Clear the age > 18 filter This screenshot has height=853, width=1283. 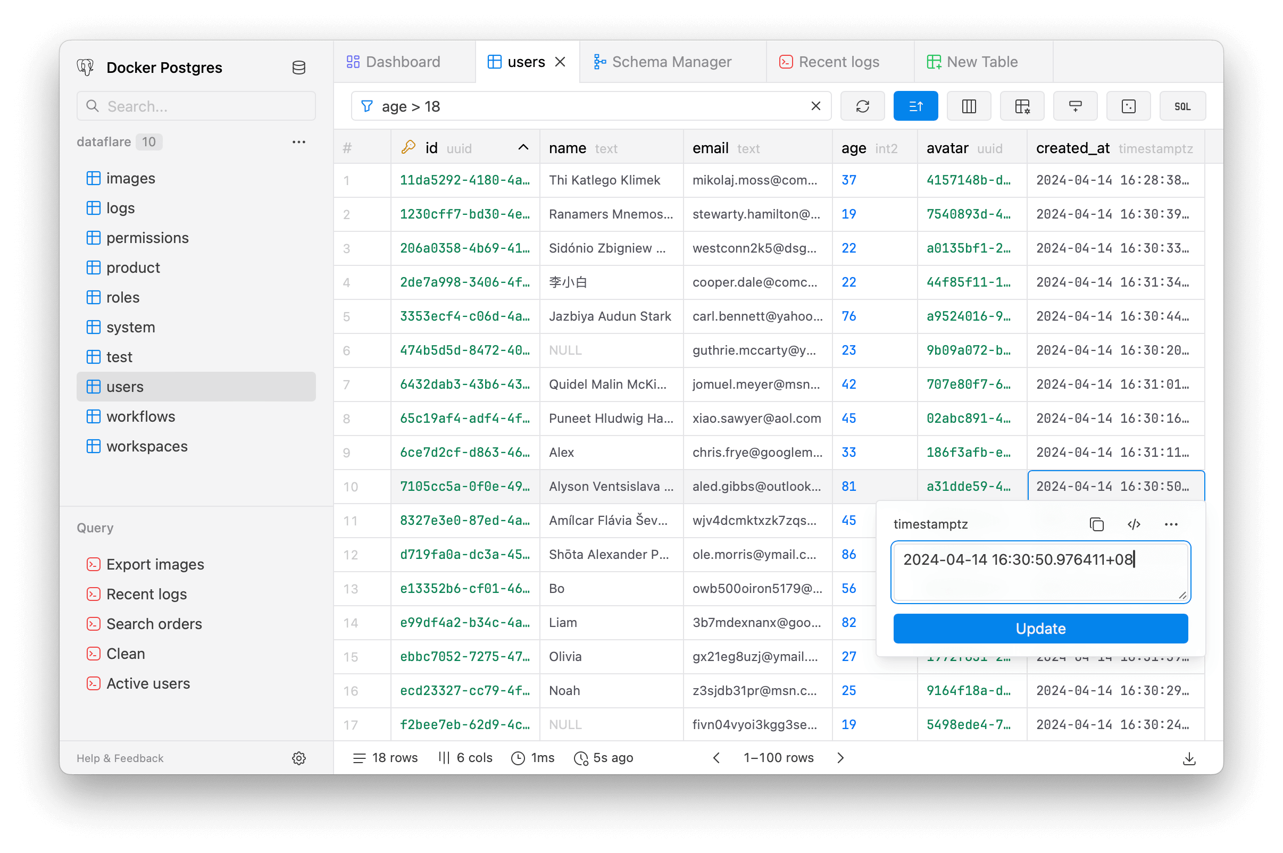(815, 106)
